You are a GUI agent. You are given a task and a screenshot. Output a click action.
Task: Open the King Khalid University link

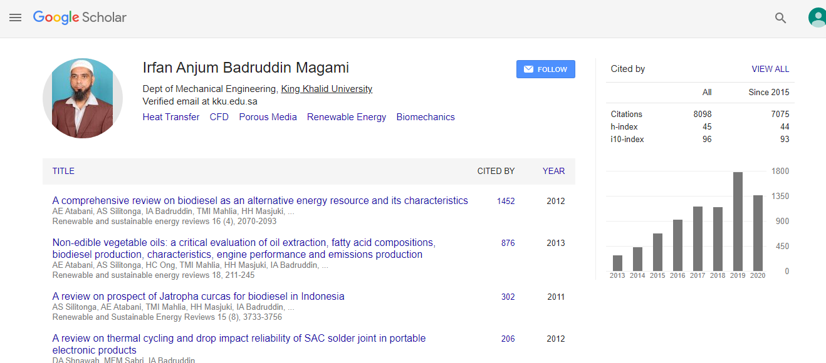pyautogui.click(x=327, y=89)
